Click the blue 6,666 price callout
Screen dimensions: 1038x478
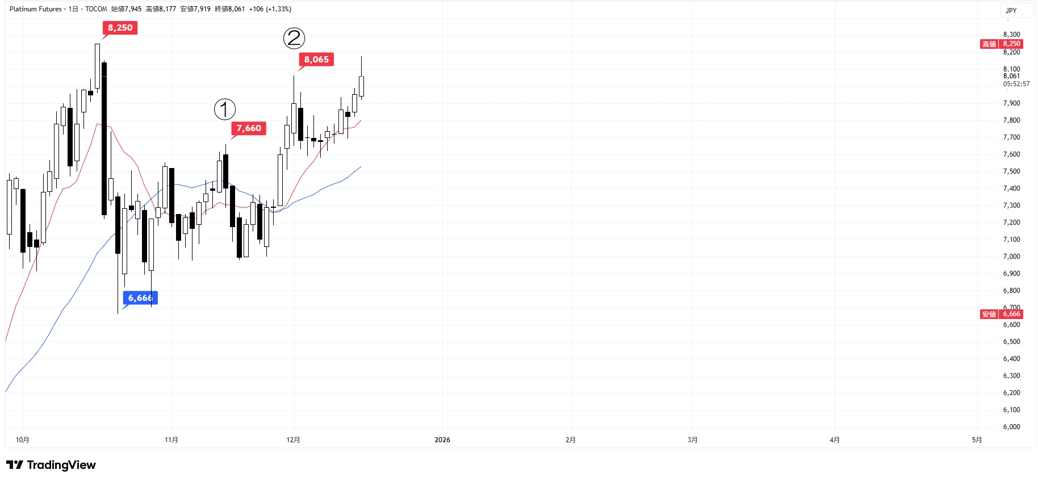tap(140, 298)
